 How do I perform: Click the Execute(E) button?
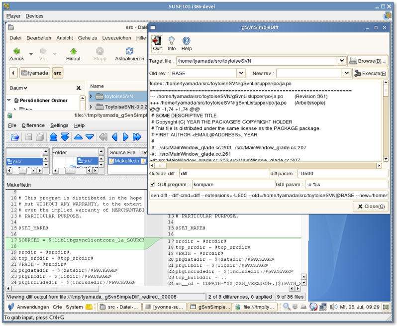pyautogui.click(x=370, y=74)
